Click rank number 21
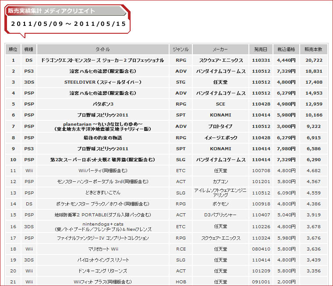The image size is (333, 286). [13, 282]
